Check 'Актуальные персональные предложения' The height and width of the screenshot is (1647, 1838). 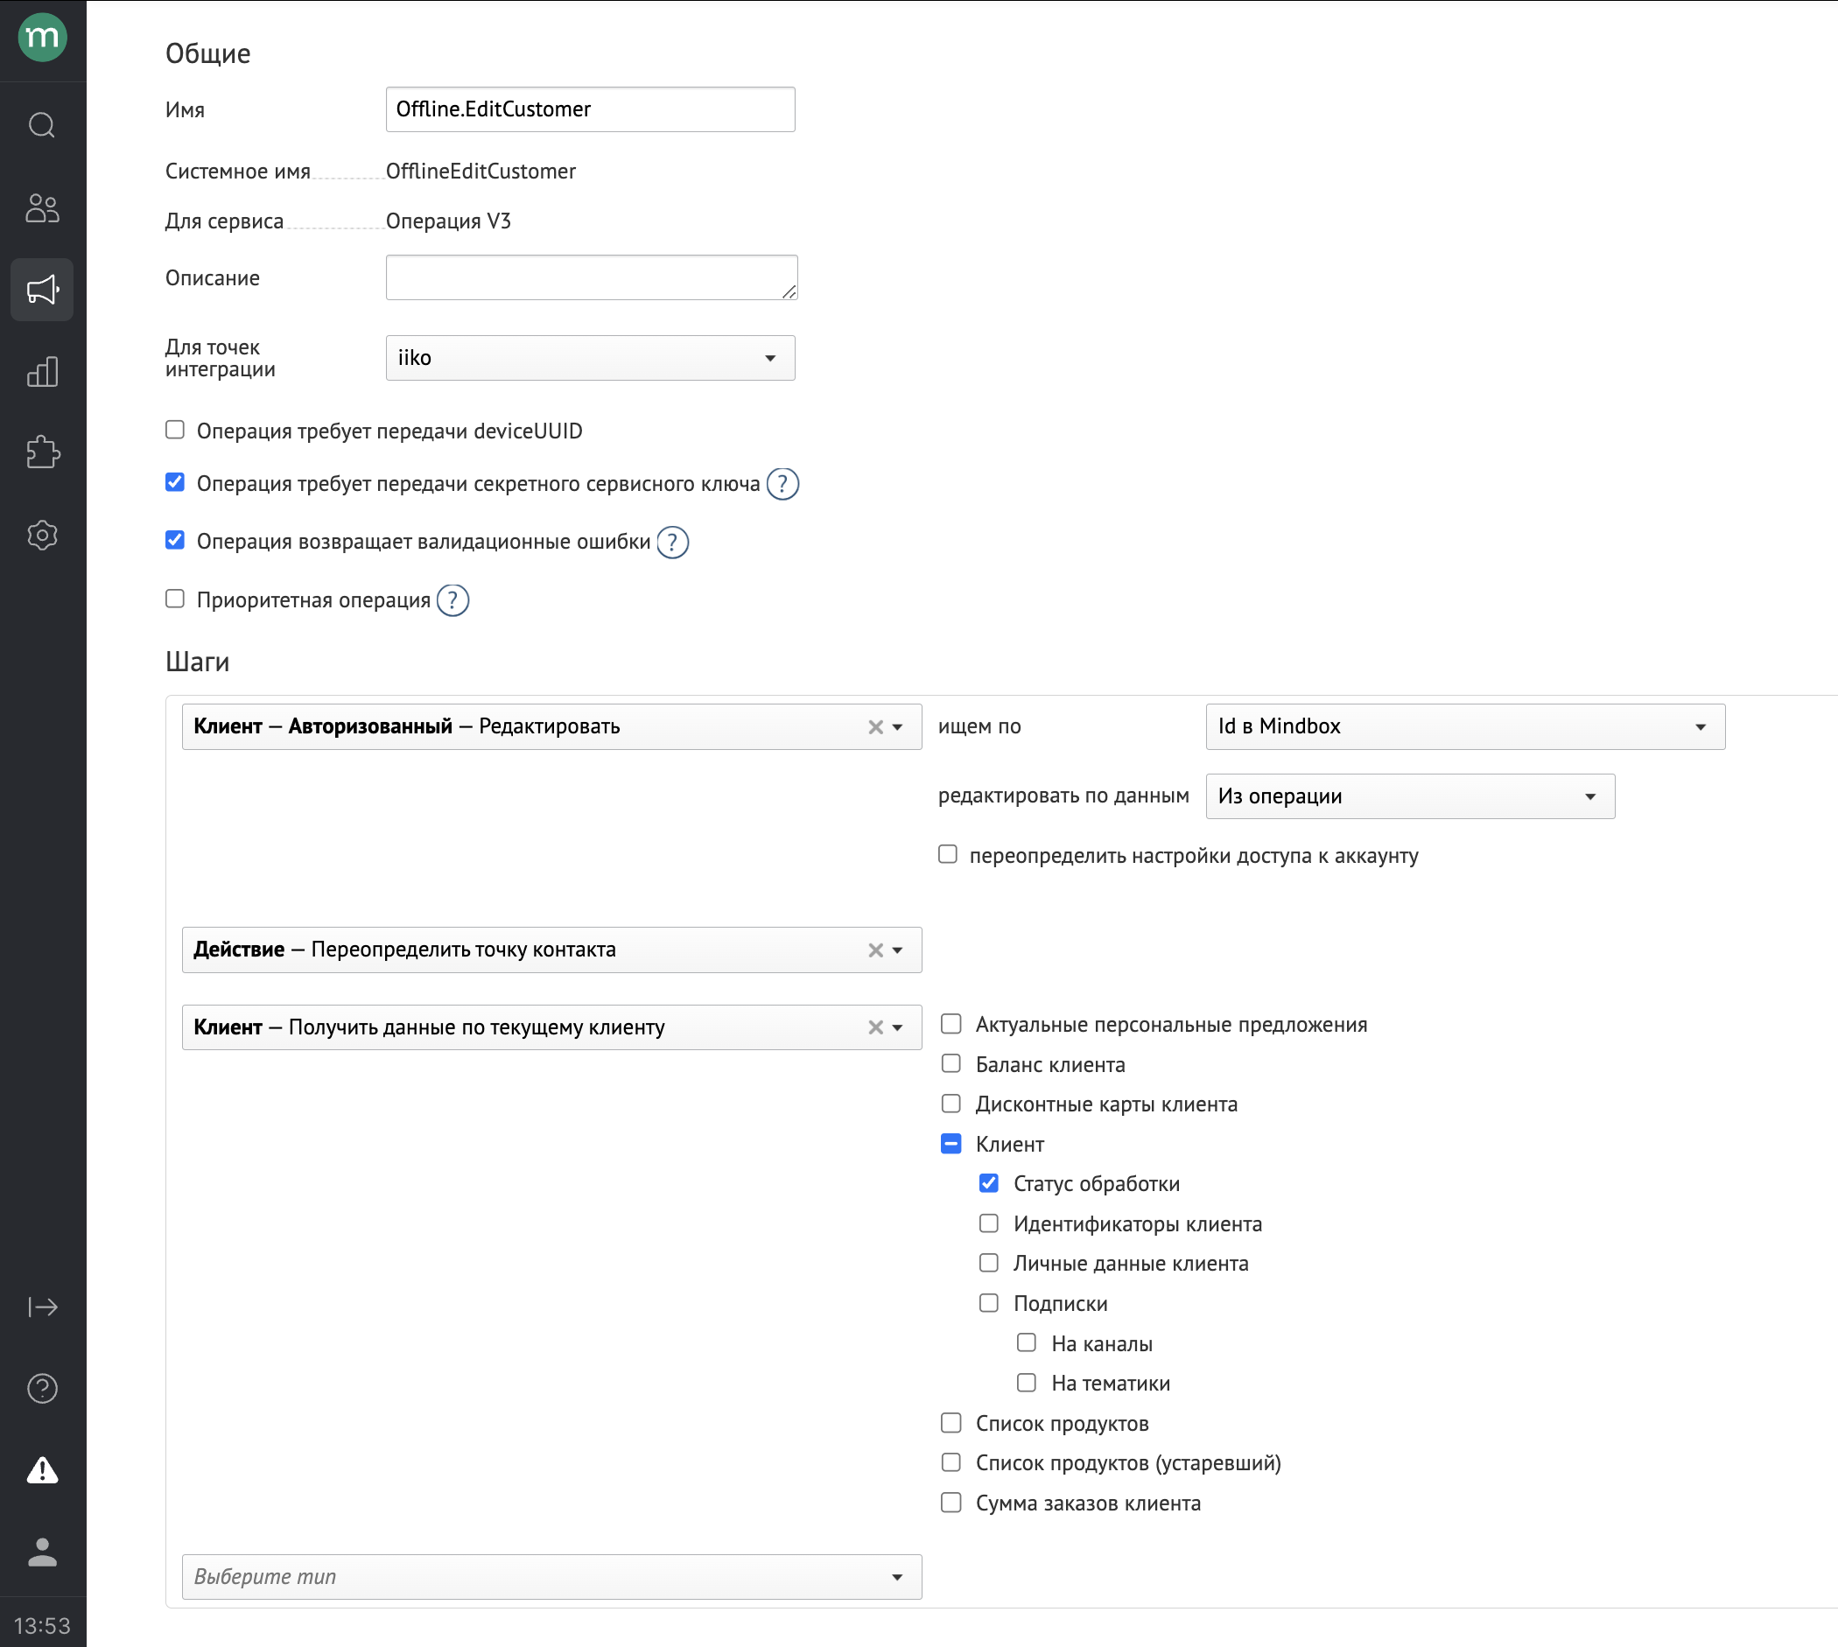pyautogui.click(x=951, y=1024)
